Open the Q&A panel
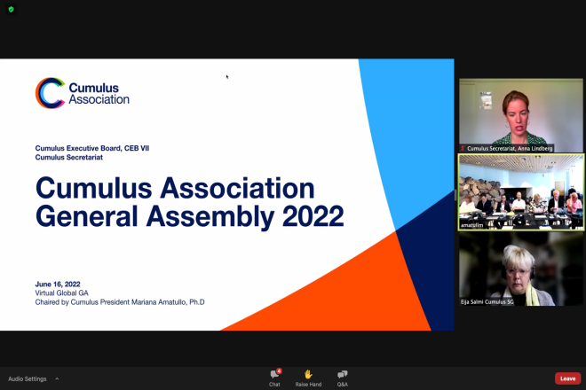The image size is (586, 390). 342,374
